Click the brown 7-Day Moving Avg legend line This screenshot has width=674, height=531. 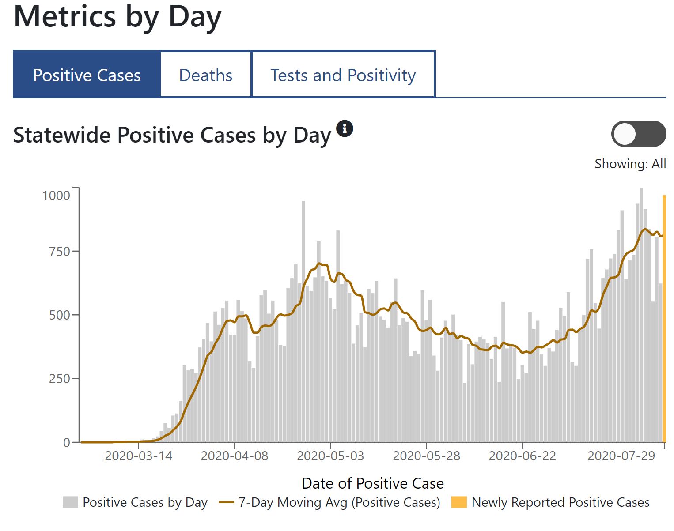coord(226,502)
